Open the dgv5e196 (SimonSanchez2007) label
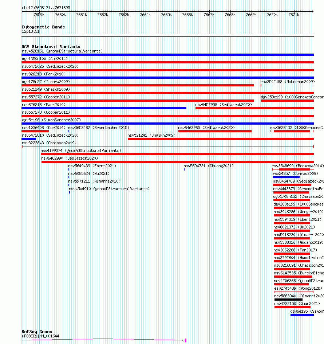 pos(51,120)
